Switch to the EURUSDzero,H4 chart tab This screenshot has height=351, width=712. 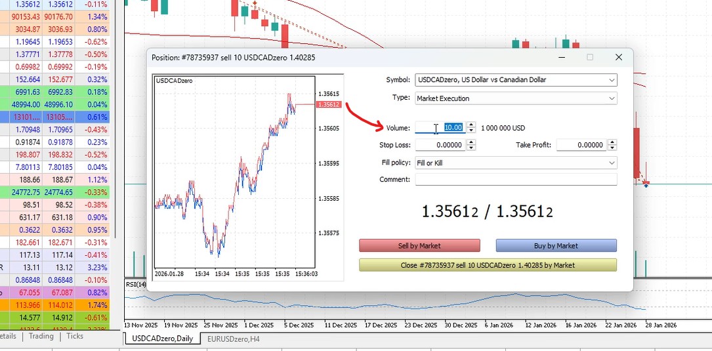coord(234,339)
